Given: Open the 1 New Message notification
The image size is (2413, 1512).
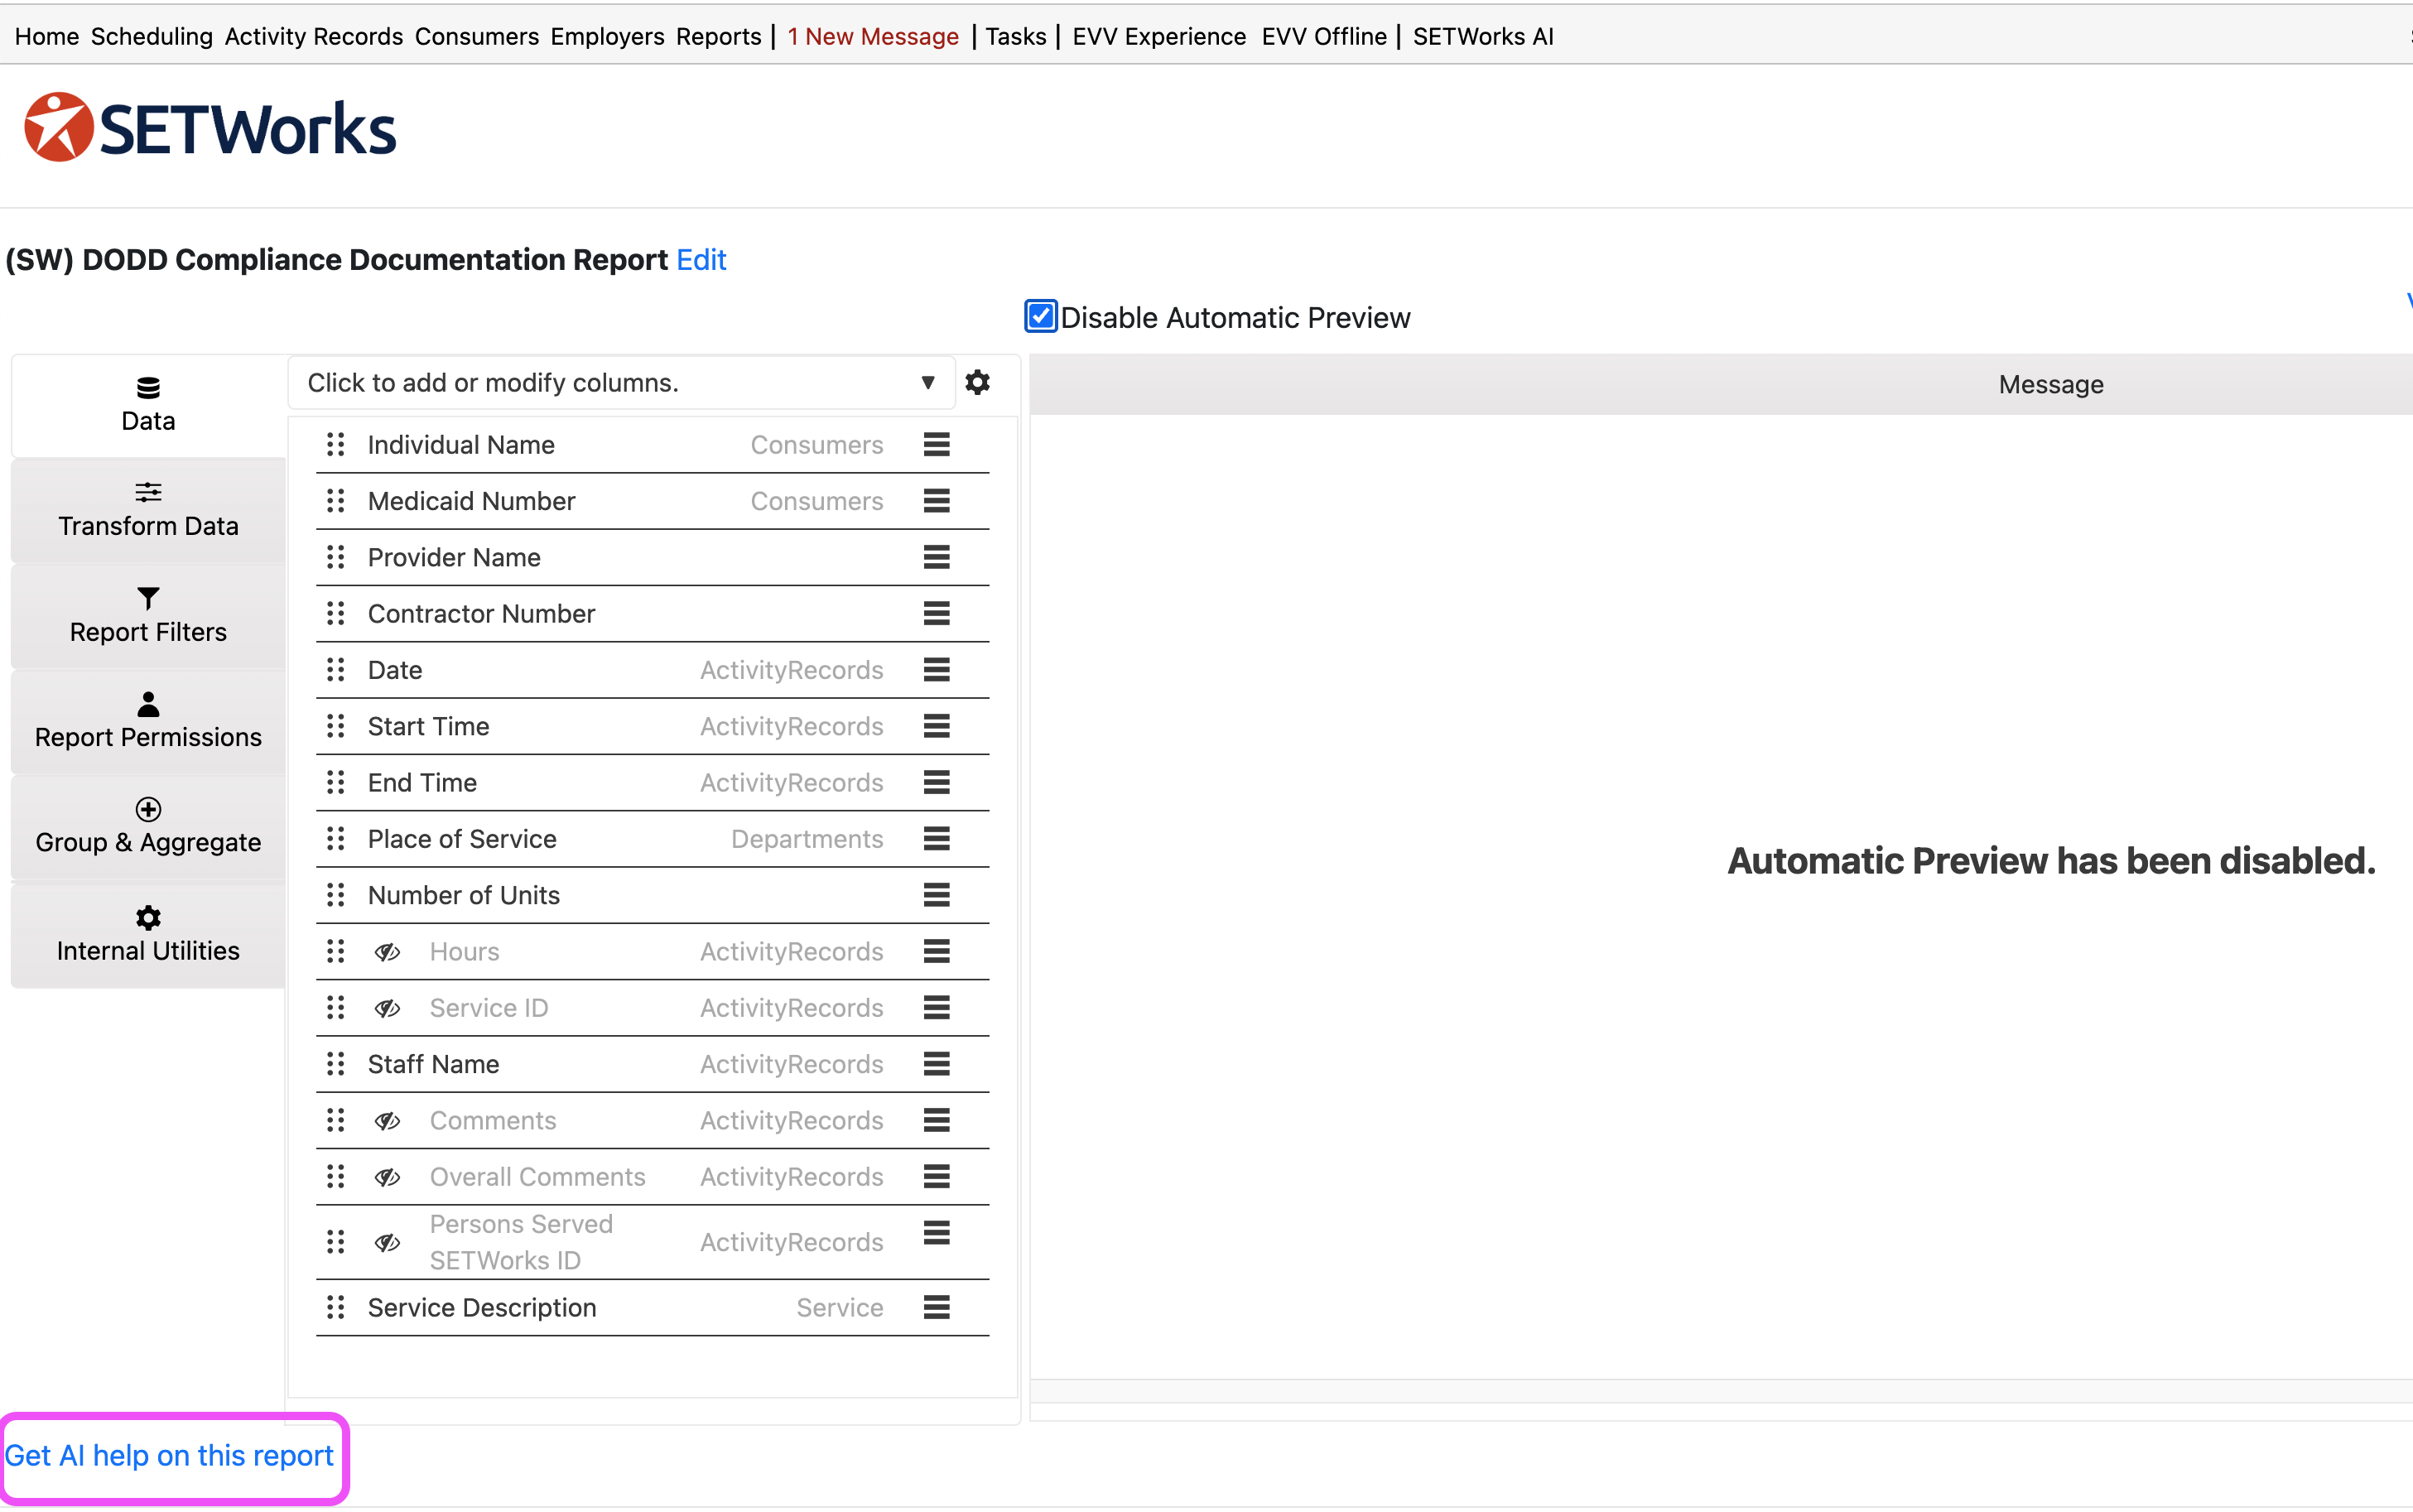Looking at the screenshot, I should click(x=872, y=36).
